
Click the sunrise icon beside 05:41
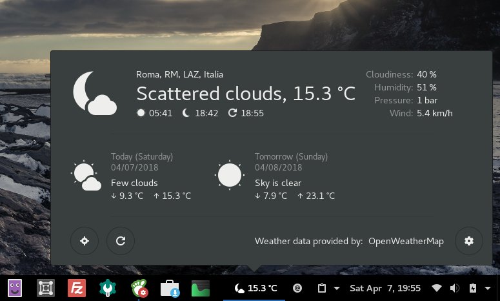(x=141, y=113)
